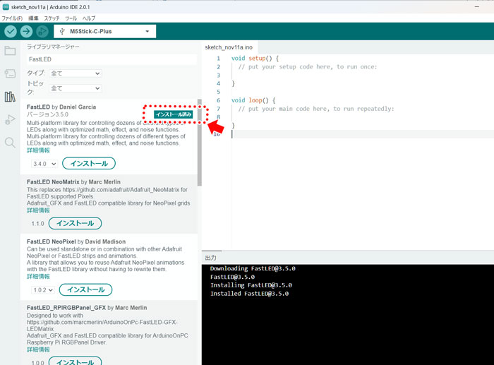Image resolution: width=494 pixels, height=365 pixels.
Task: Click インストール button for FastLED NeoMatrix
Action: (75, 223)
